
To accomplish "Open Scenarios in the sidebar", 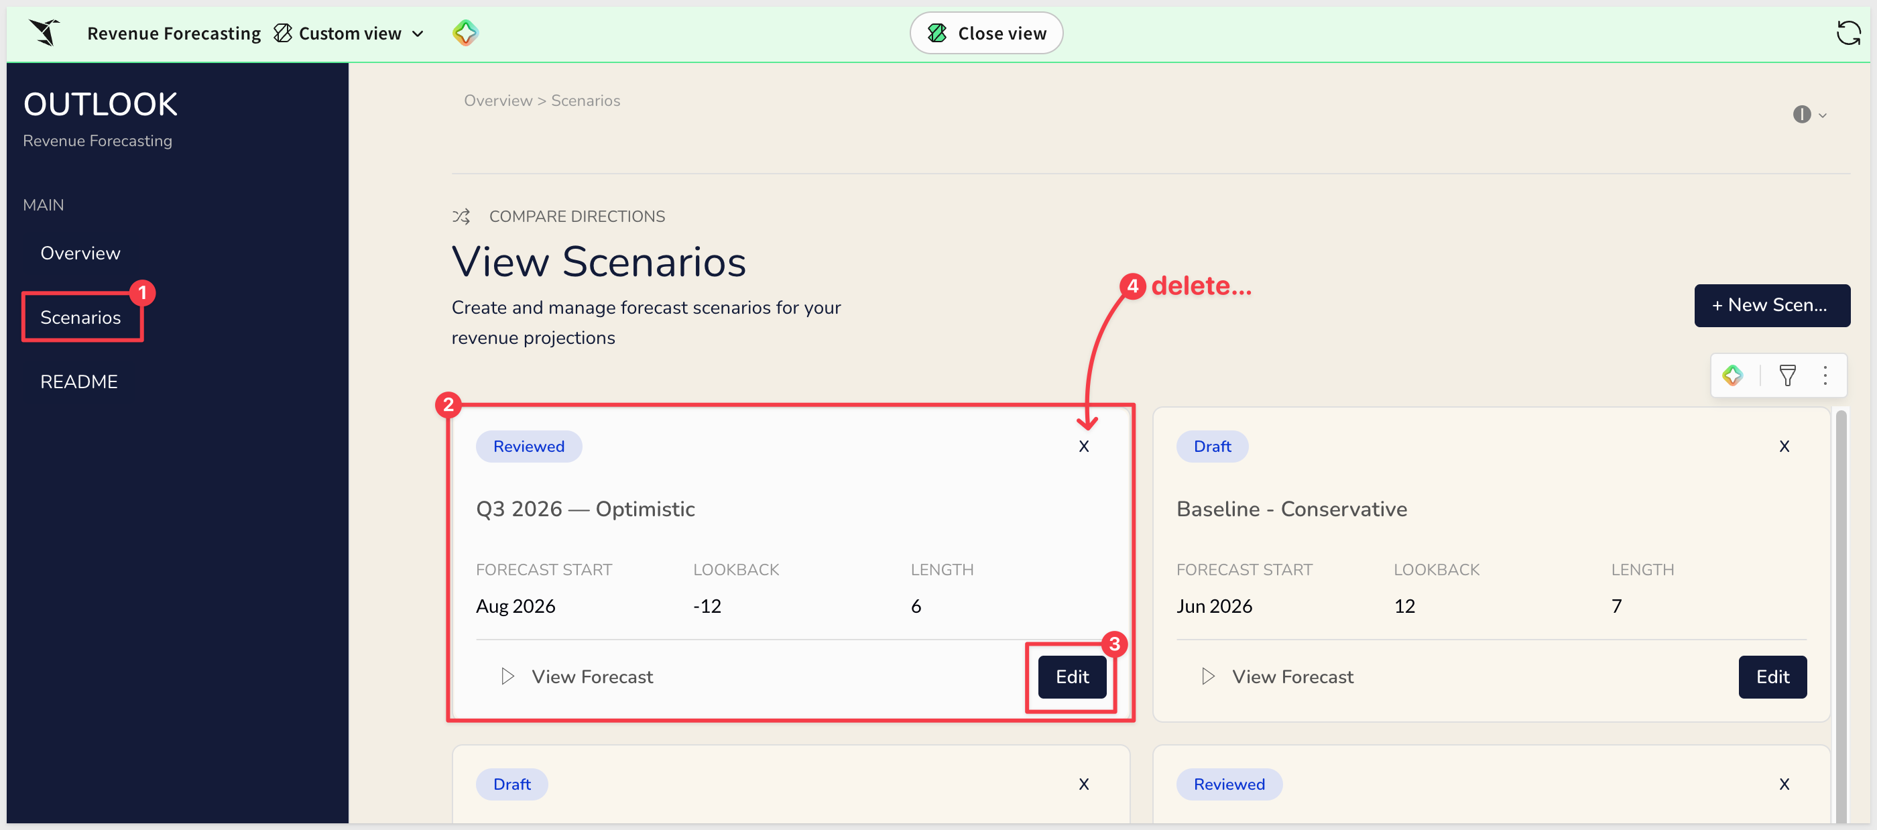I will (x=81, y=317).
